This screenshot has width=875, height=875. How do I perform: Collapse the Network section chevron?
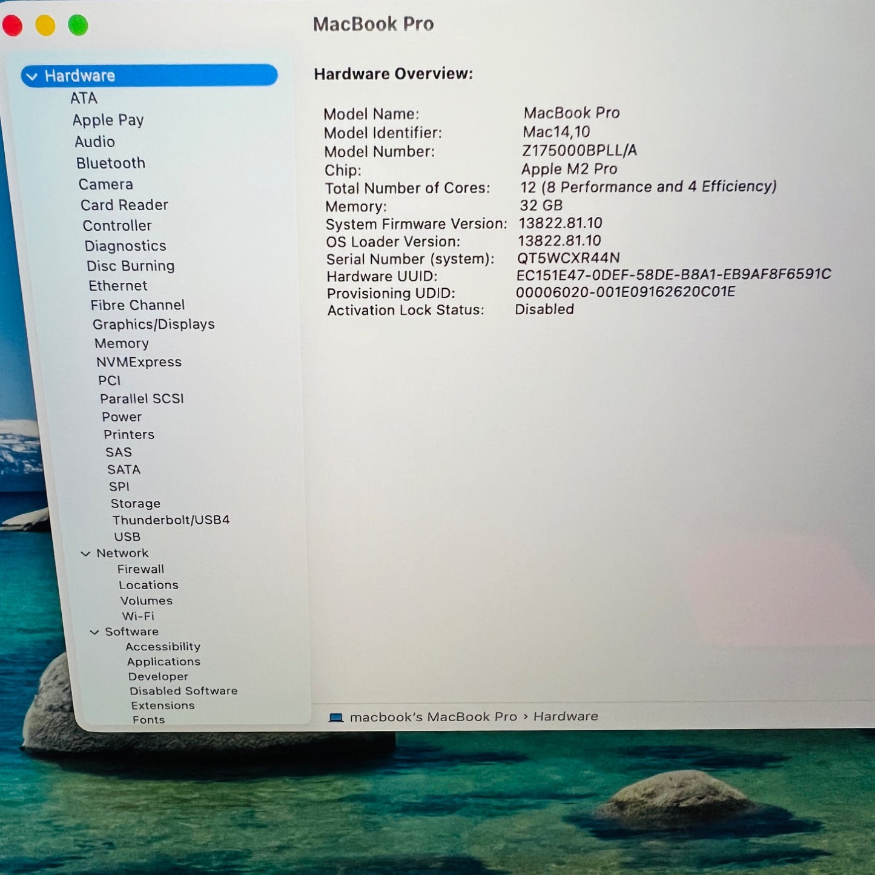[86, 553]
